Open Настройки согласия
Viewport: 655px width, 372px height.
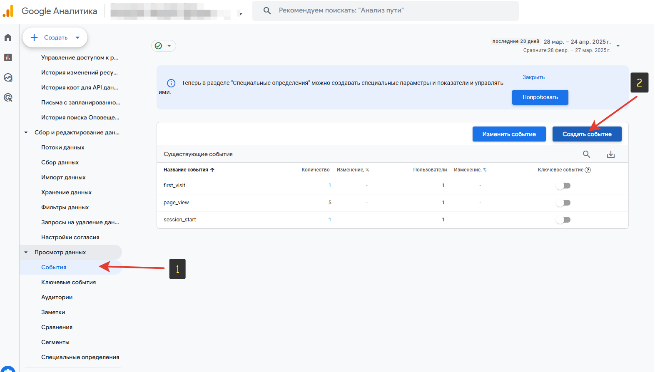point(70,237)
